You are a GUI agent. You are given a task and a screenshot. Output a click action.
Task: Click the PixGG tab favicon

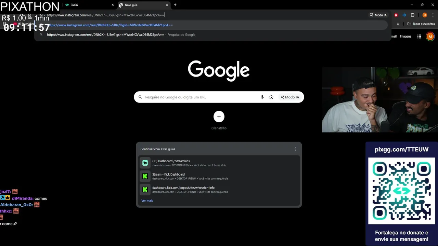click(67, 5)
